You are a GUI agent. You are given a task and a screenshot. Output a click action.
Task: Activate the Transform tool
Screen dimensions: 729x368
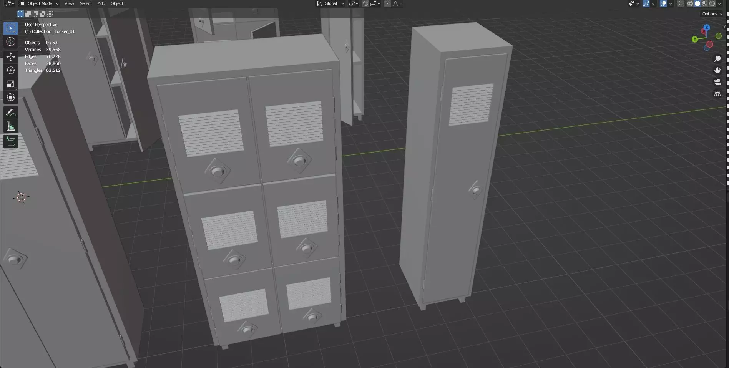(x=11, y=97)
